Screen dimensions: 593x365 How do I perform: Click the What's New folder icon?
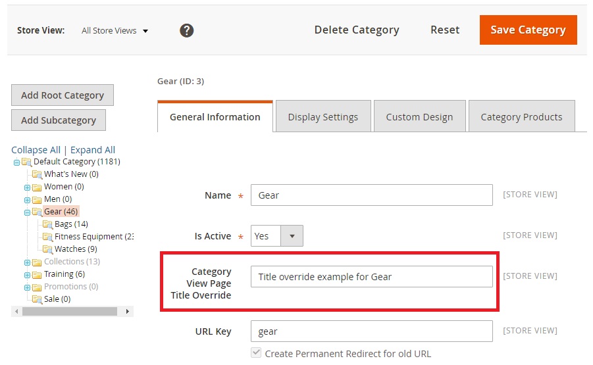click(x=37, y=174)
